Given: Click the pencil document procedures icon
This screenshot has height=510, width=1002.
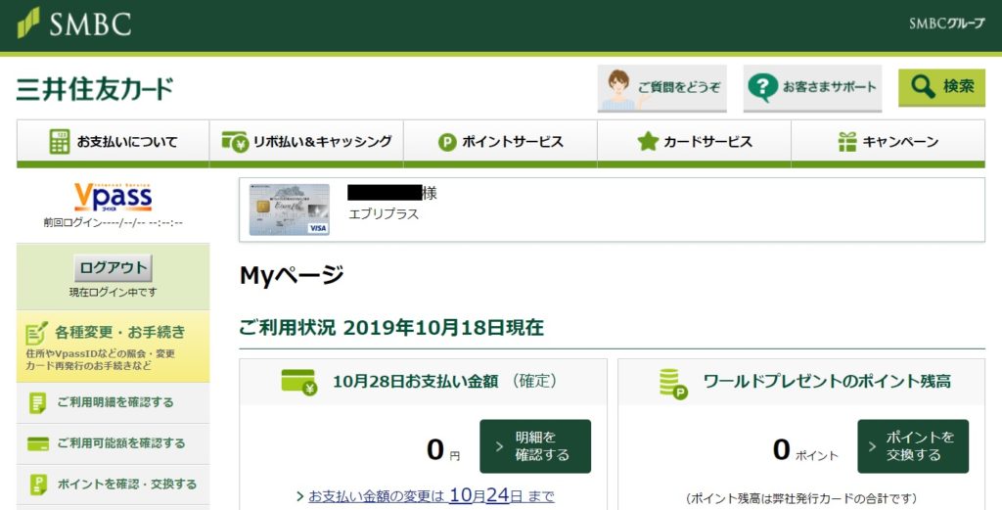Looking at the screenshot, I should coord(36,332).
